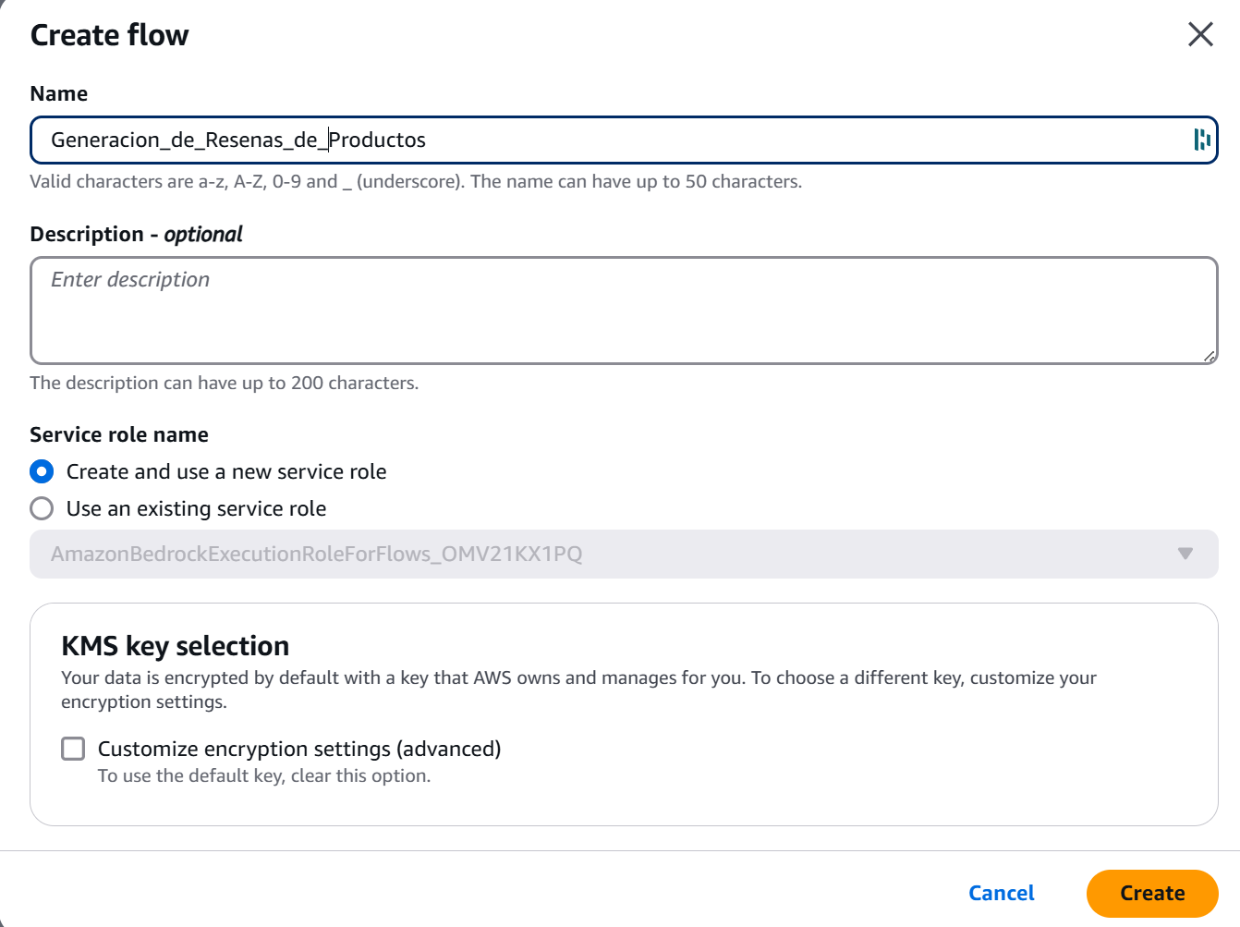1240x927 pixels.
Task: Select Create and use a new service role
Action: click(x=42, y=471)
